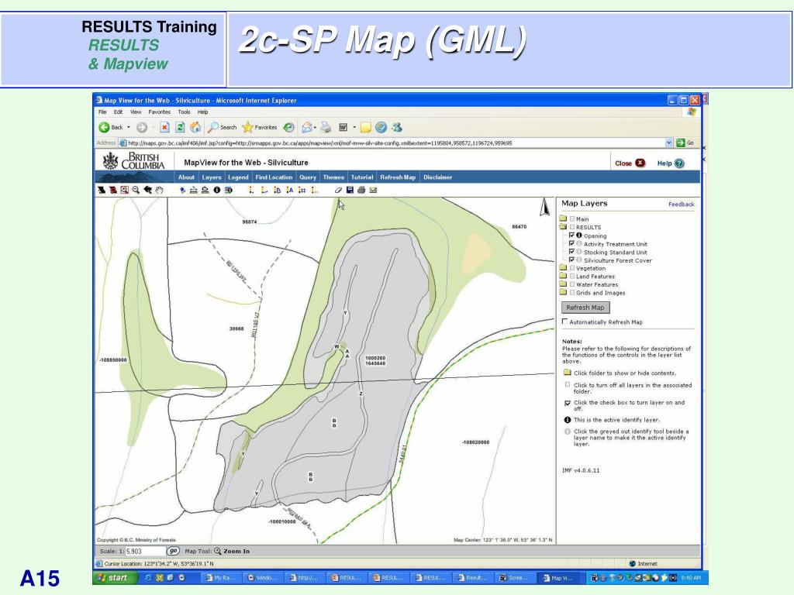Select the Zoom Out map tool
The image size is (794, 595).
pos(136,191)
